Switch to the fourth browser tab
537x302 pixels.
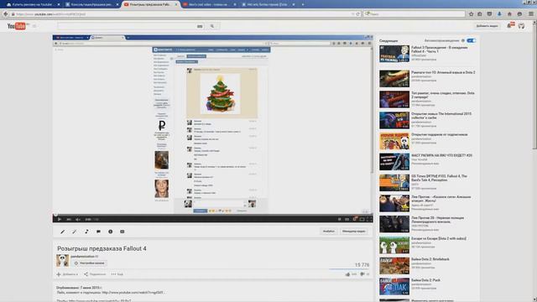click(x=209, y=4)
